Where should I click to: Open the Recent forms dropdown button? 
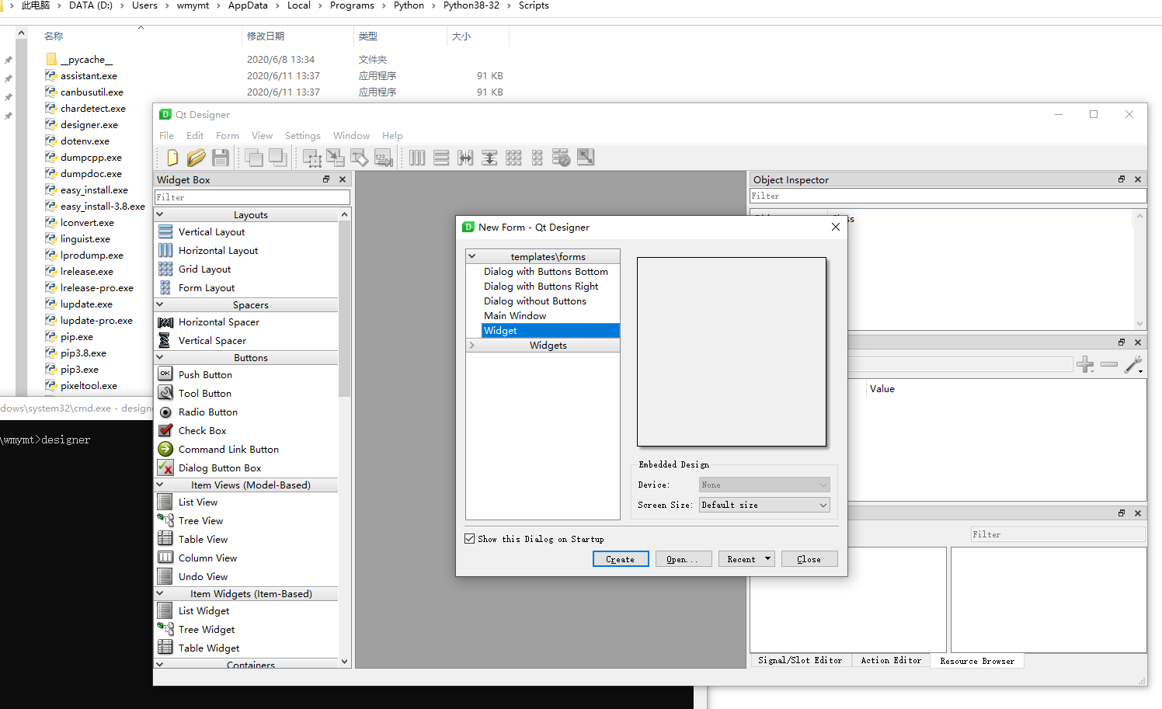pyautogui.click(x=746, y=559)
